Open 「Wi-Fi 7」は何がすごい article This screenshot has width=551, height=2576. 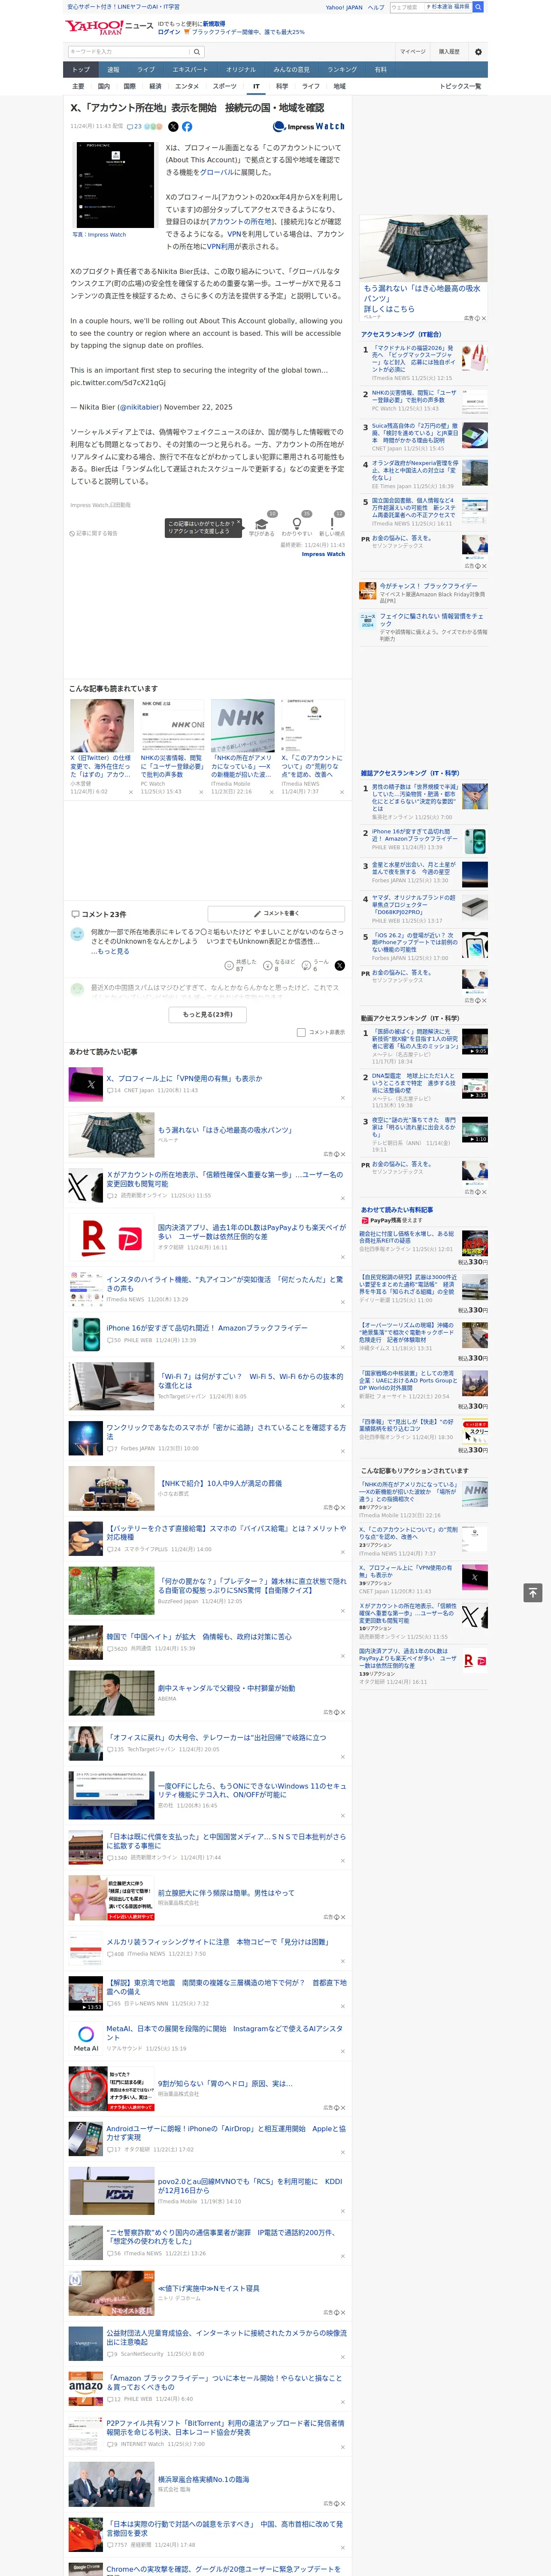tap(250, 1381)
